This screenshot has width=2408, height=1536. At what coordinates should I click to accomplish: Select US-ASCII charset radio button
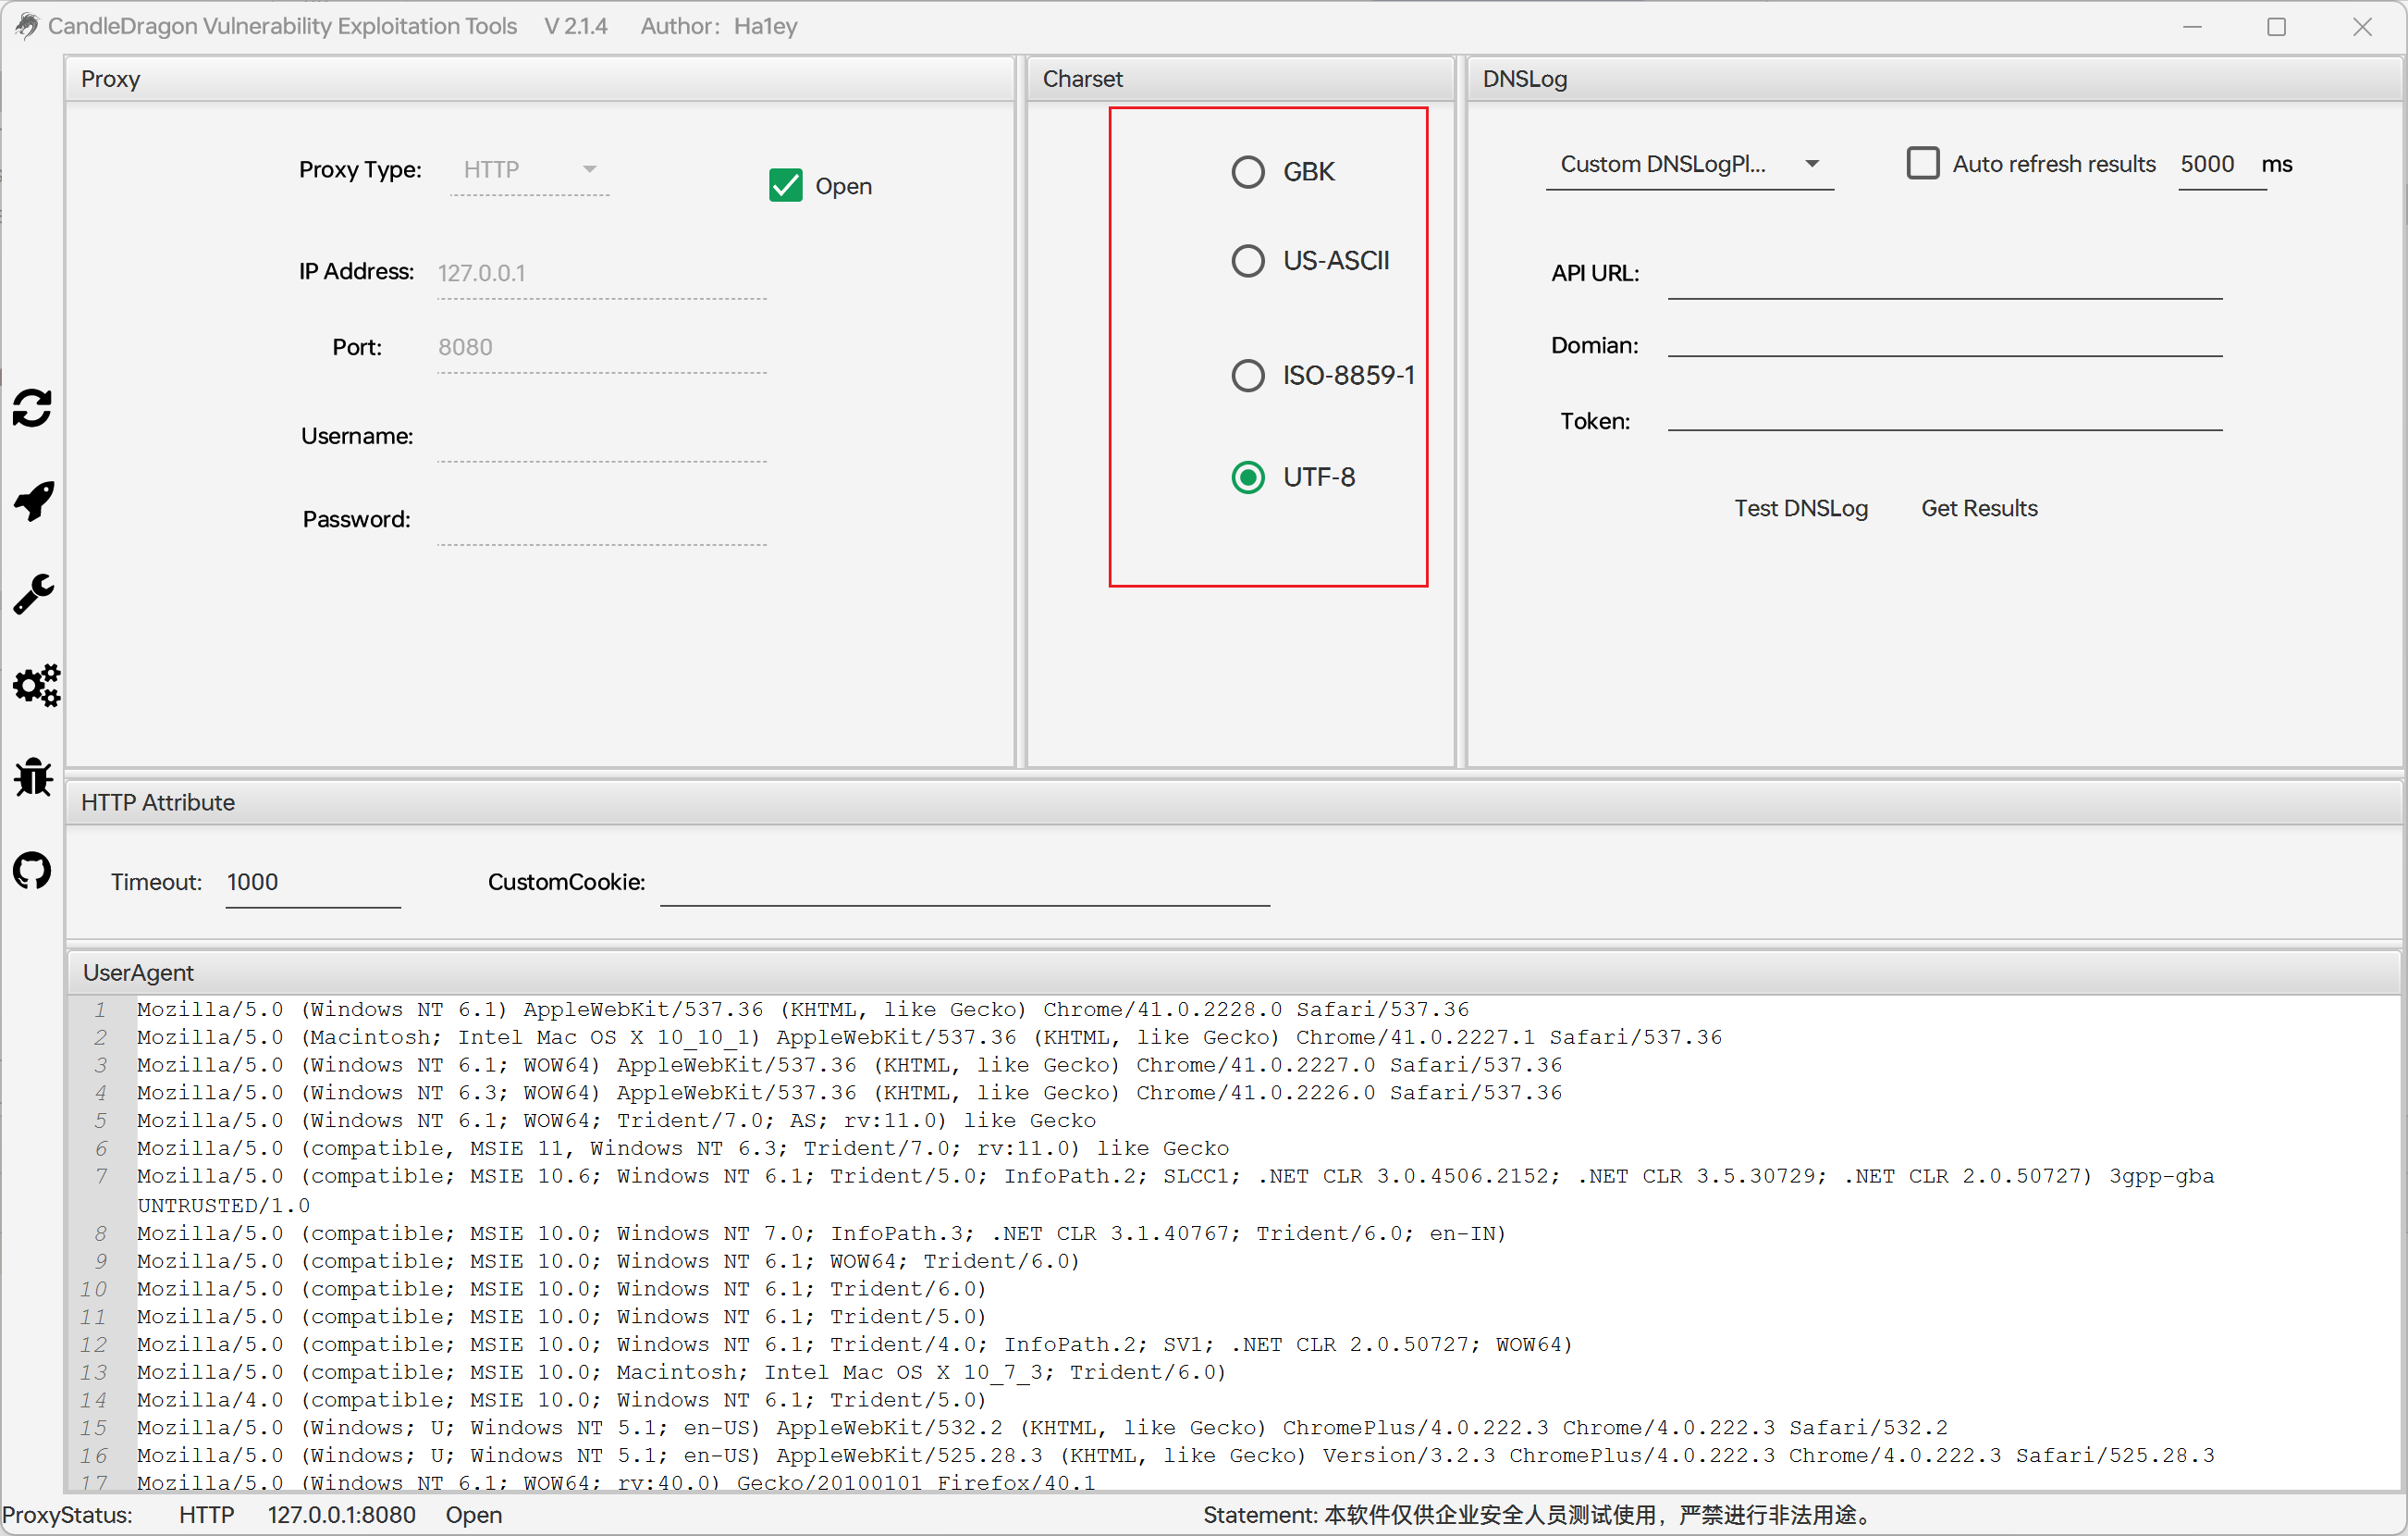1247,261
